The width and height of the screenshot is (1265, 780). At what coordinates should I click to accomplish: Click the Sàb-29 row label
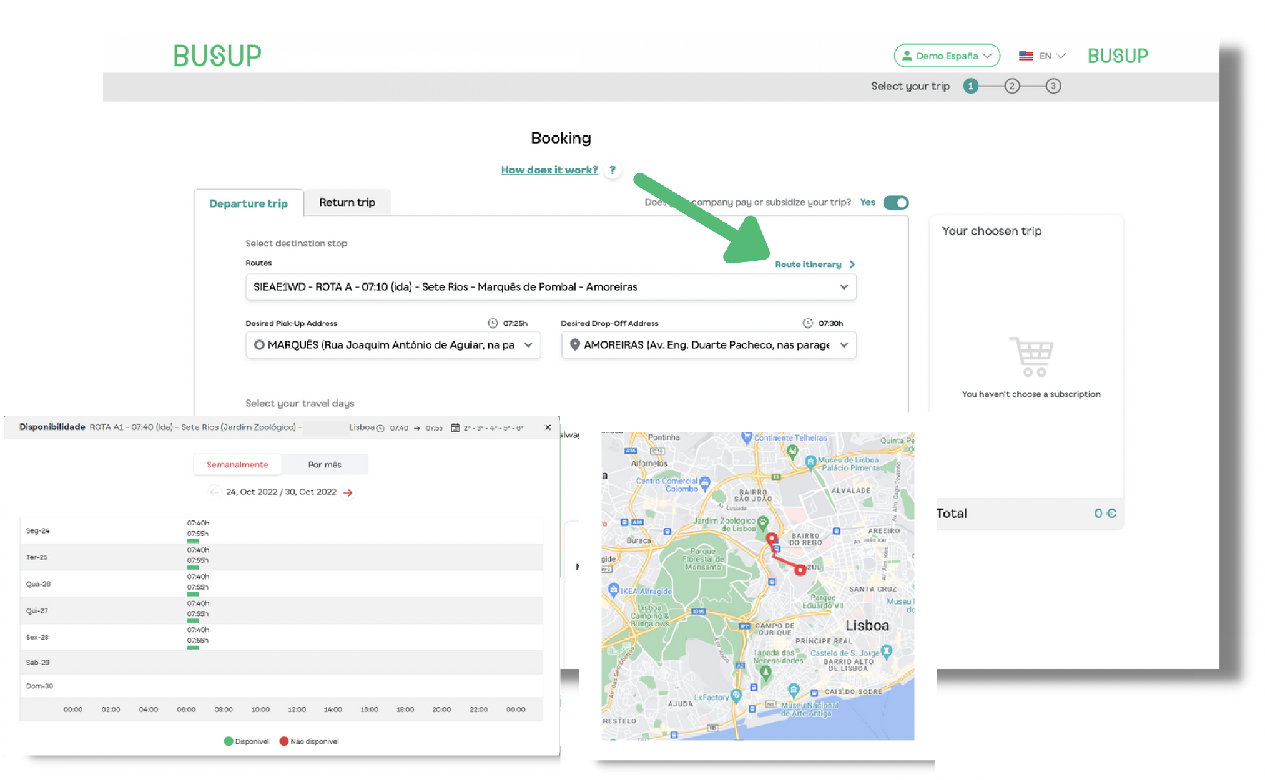point(37,662)
